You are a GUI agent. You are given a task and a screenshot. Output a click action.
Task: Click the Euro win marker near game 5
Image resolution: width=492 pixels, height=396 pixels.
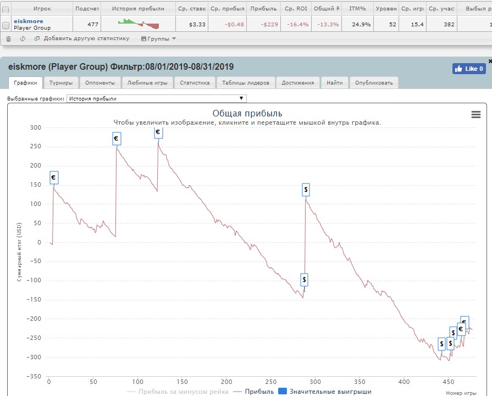pos(54,177)
